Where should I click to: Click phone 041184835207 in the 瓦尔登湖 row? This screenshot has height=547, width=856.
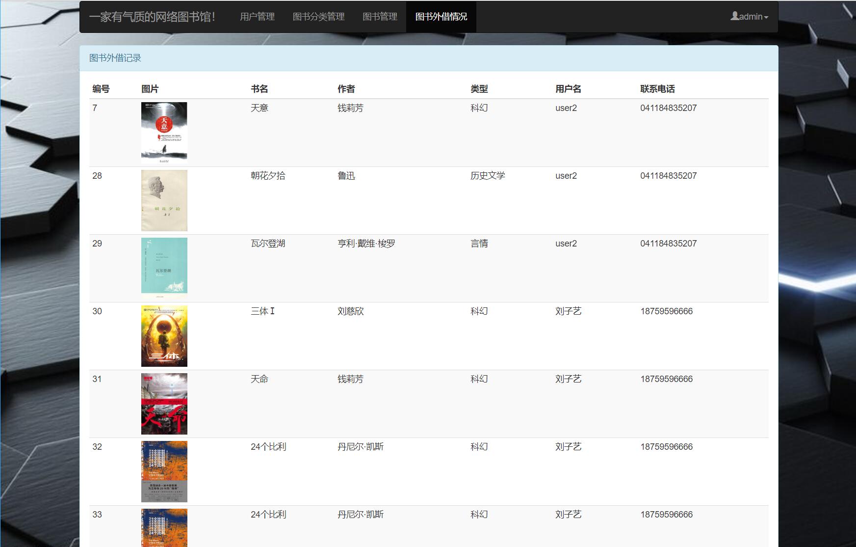coord(669,244)
